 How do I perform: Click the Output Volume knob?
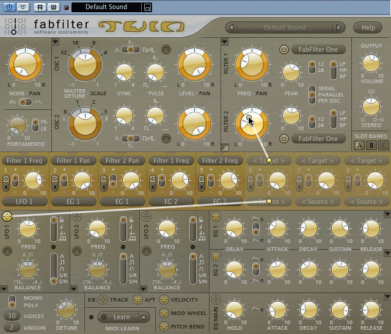tap(371, 64)
